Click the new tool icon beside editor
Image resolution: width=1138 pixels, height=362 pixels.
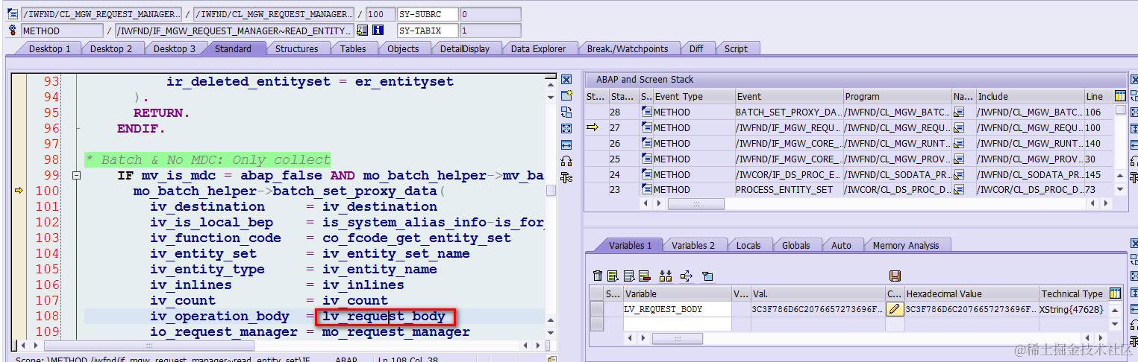coord(566,96)
